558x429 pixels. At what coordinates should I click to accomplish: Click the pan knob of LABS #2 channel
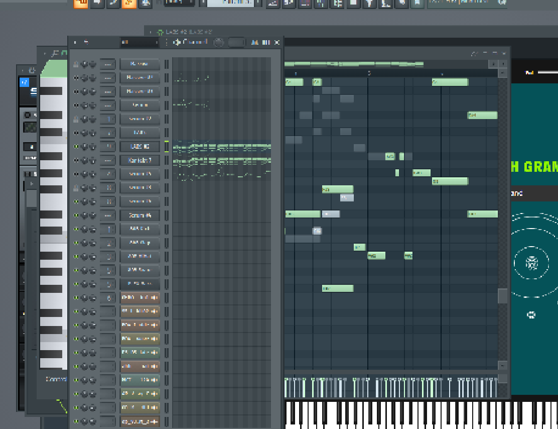pos(84,147)
